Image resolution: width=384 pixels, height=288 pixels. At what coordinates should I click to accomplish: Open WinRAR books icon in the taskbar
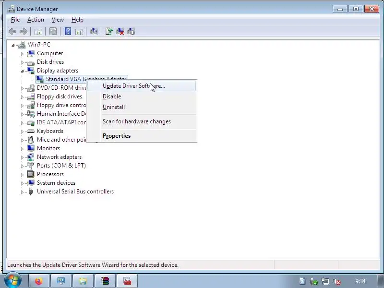[105, 281]
